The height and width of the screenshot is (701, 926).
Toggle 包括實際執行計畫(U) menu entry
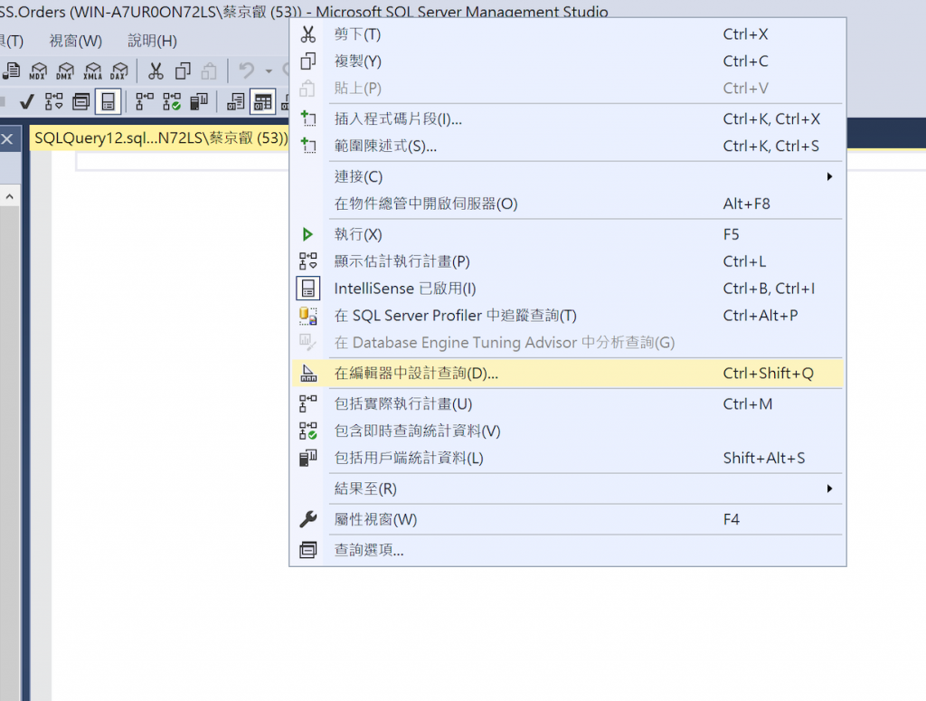click(568, 404)
